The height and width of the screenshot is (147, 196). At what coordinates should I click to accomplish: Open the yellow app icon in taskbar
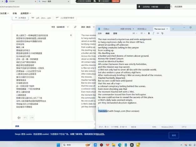click(138, 145)
